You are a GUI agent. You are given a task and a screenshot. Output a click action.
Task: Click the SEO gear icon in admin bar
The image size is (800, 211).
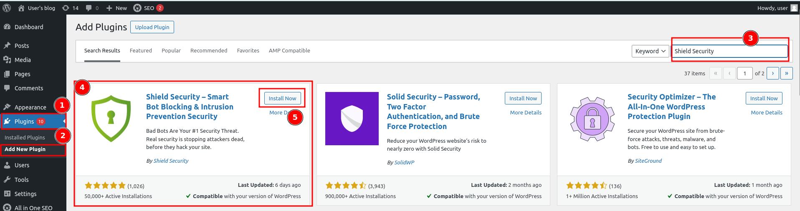(x=137, y=8)
